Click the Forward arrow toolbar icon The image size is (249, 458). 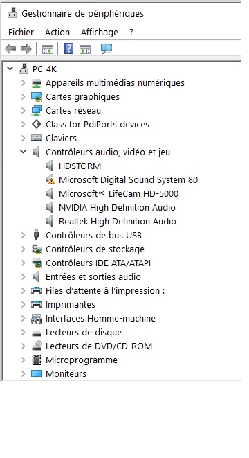tap(26, 49)
